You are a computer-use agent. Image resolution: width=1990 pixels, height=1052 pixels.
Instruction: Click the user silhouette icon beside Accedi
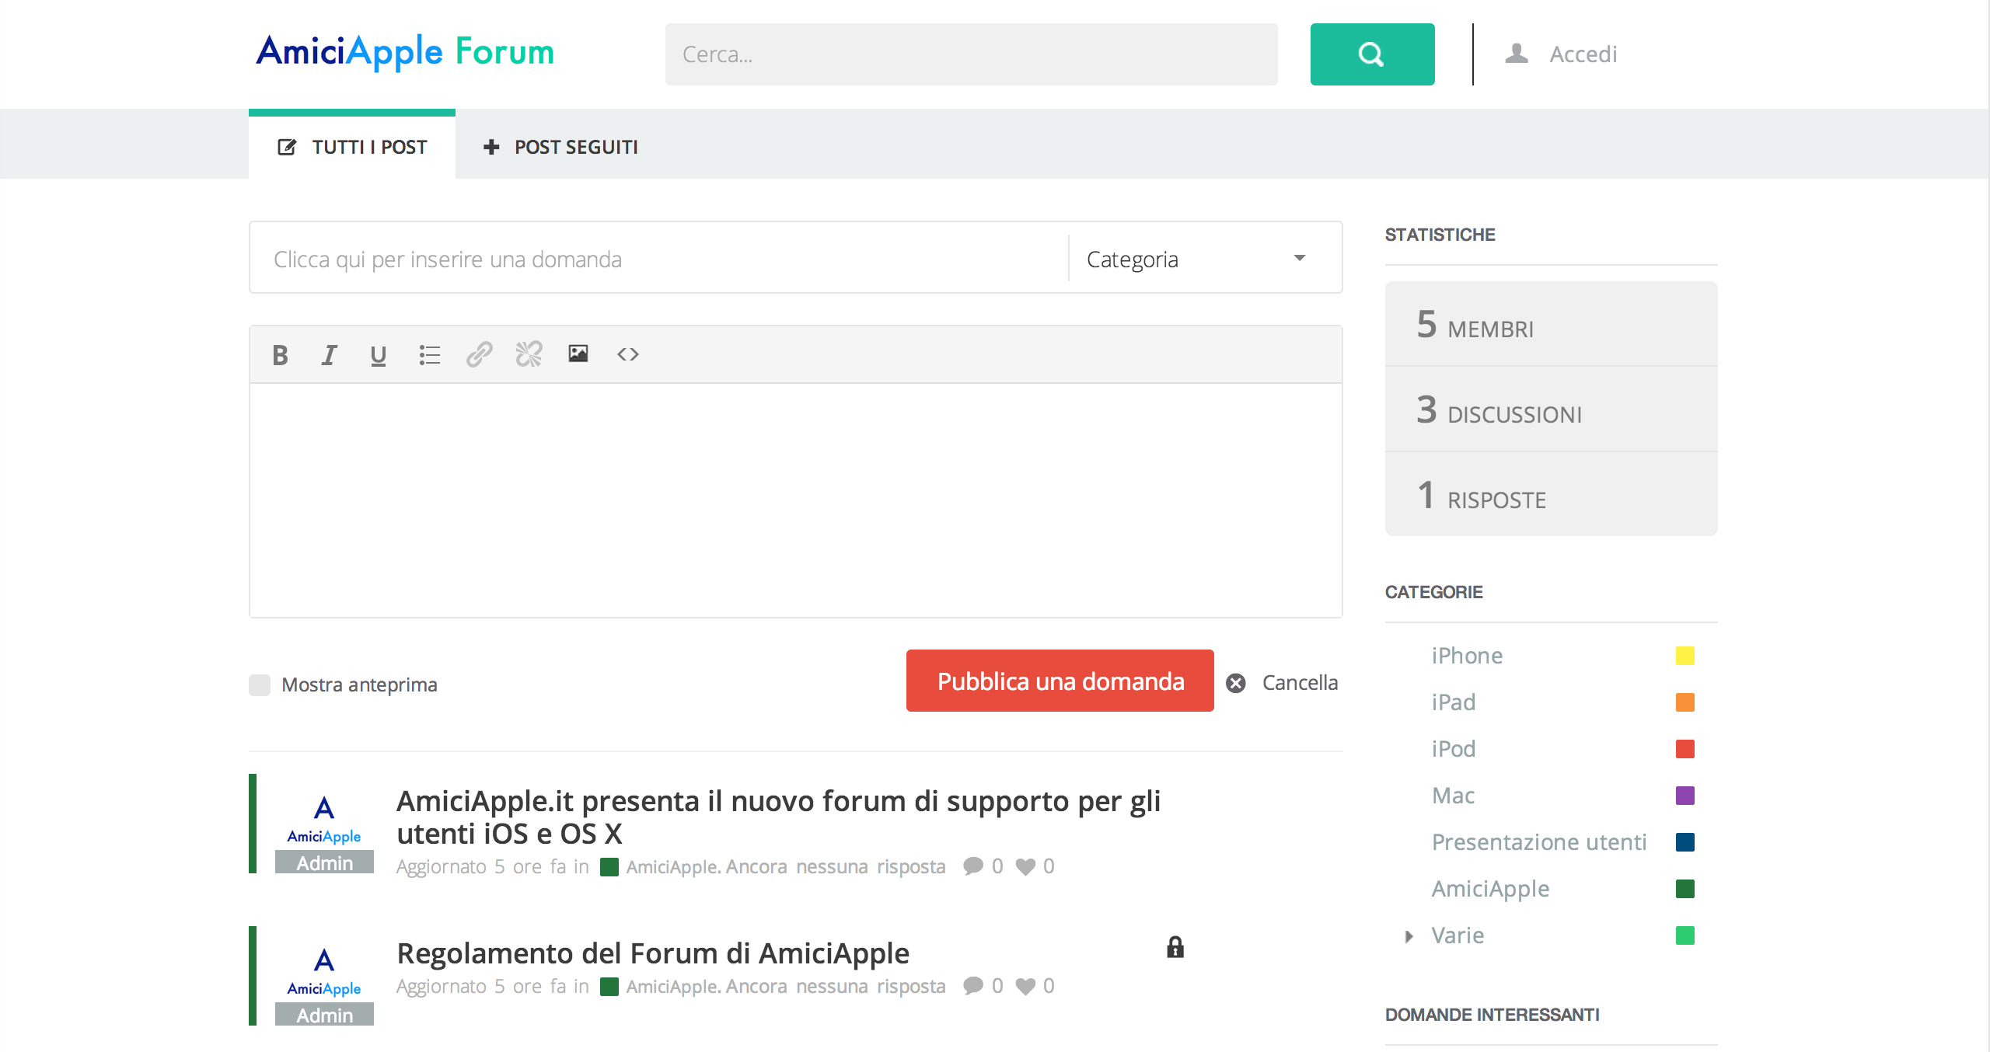pos(1517,54)
